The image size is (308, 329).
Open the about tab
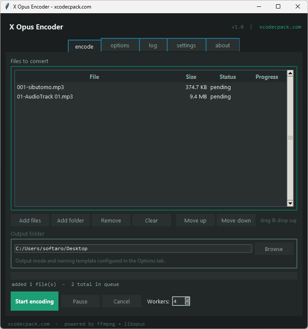click(222, 46)
